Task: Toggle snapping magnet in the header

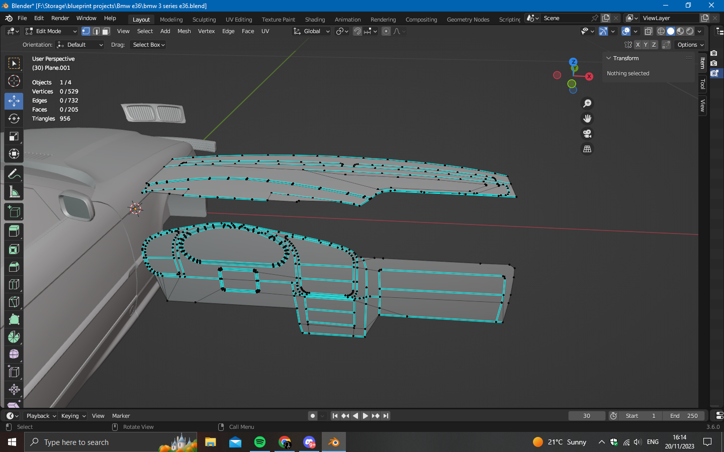Action: pyautogui.click(x=357, y=31)
